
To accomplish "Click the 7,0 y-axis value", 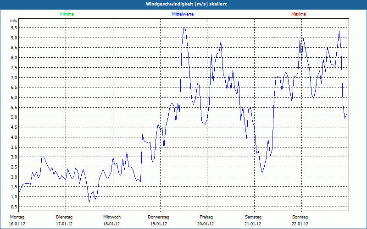I will [x=14, y=77].
